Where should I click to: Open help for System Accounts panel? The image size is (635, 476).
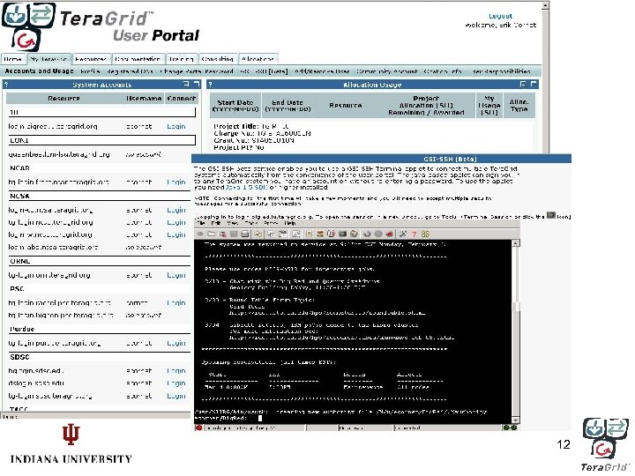[6, 85]
